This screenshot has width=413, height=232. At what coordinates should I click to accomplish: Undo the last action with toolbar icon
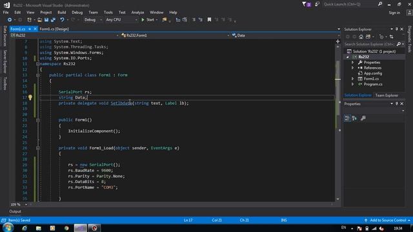pyautogui.click(x=62, y=20)
